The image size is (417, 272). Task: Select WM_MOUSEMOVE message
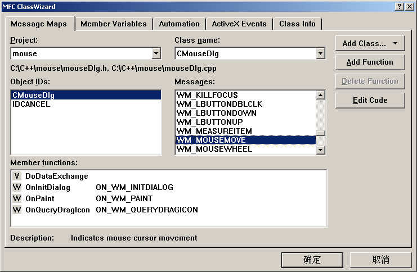point(246,140)
